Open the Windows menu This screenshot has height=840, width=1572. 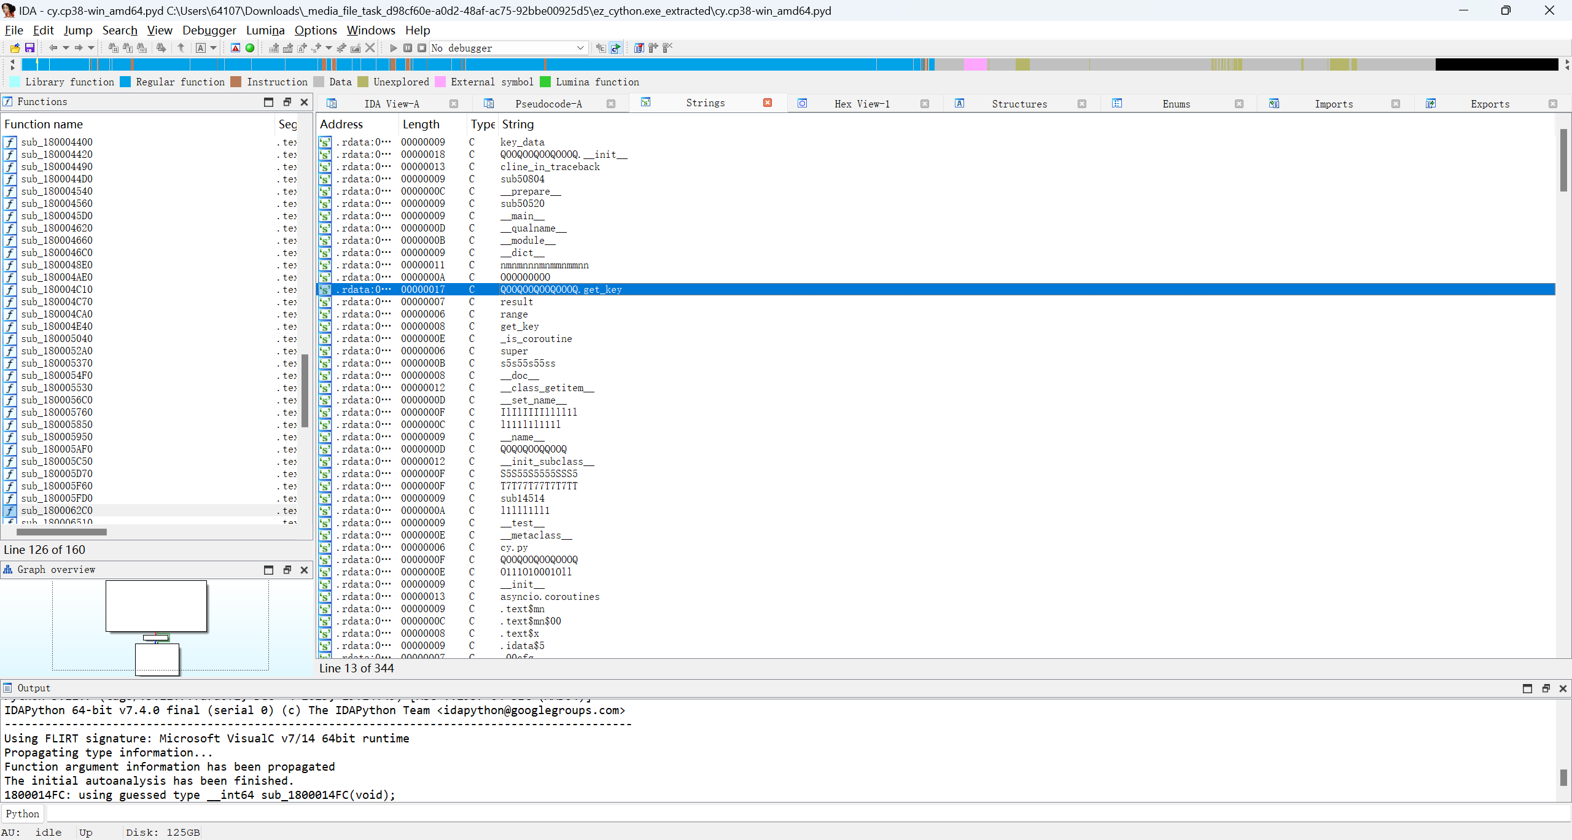(x=371, y=30)
